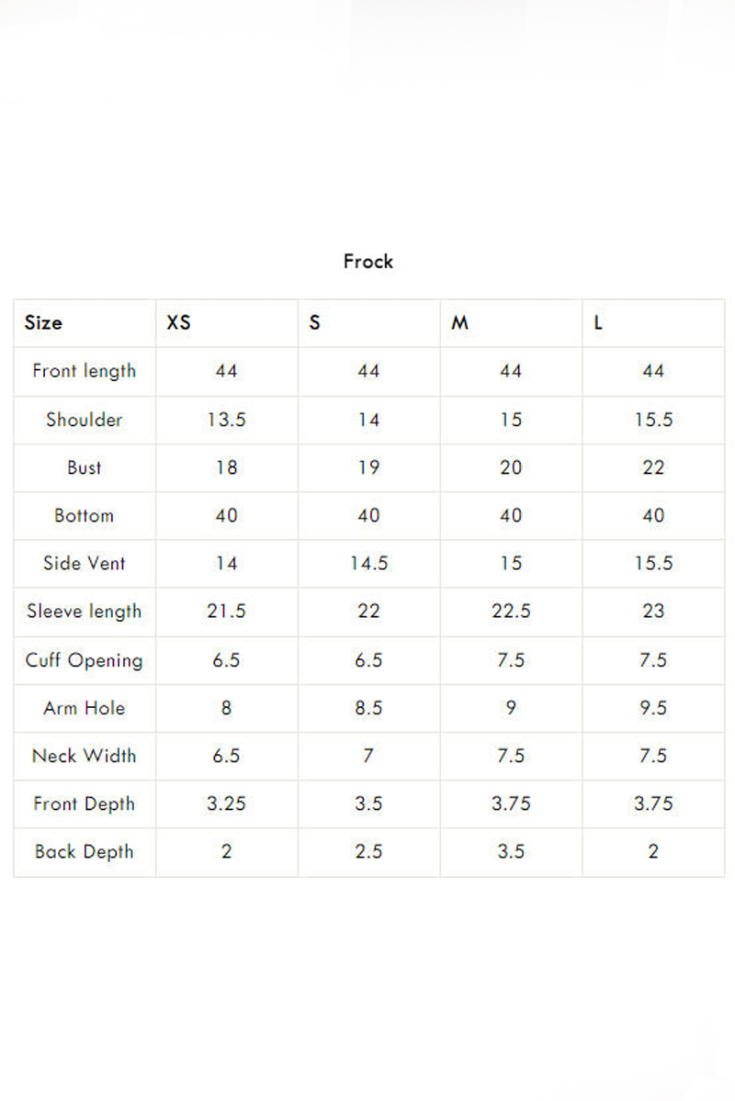735x1101 pixels.
Task: Select the S column header
Action: (x=369, y=323)
